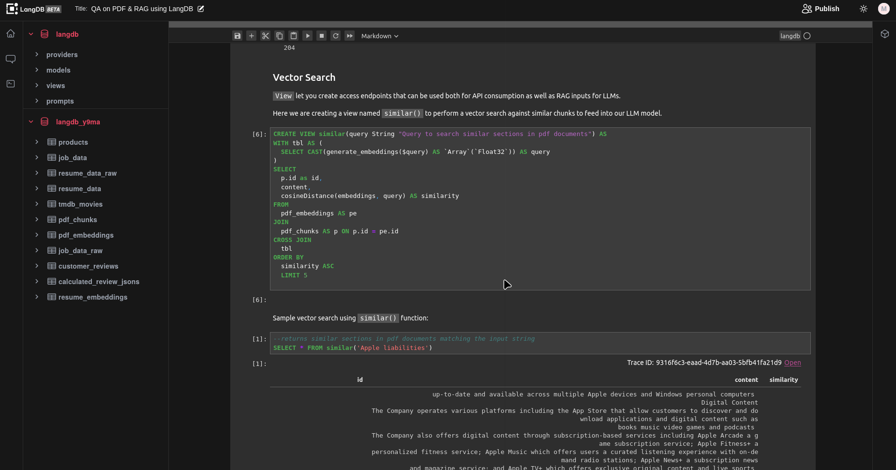The height and width of the screenshot is (470, 896).
Task: Expand the views node
Action: click(37, 86)
